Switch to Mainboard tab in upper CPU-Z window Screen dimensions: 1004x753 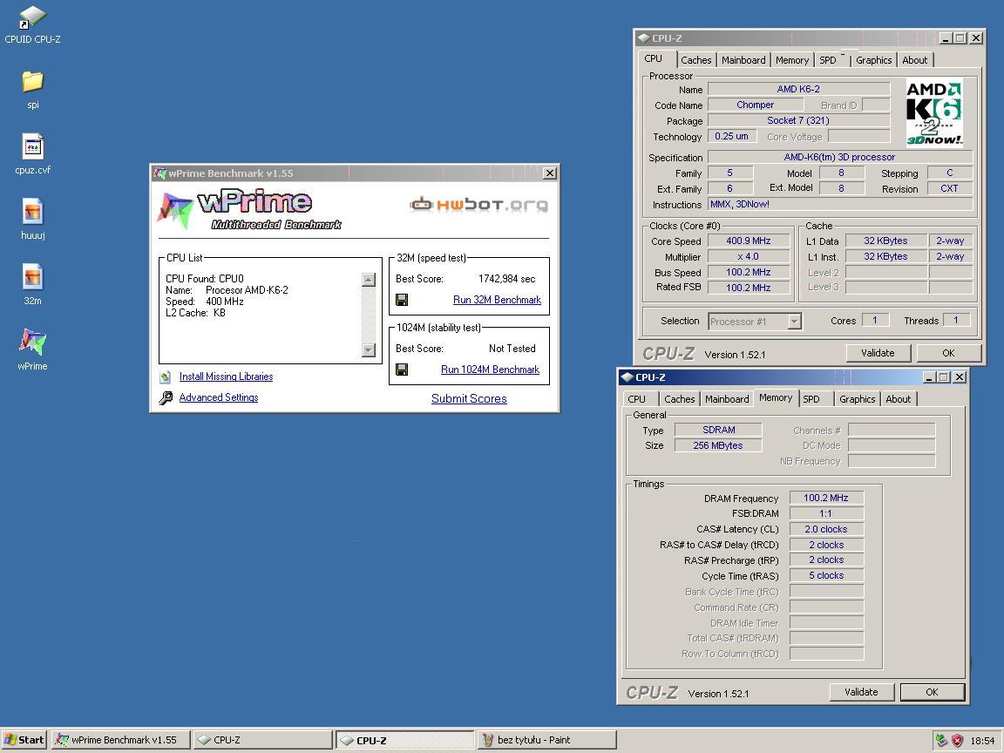[743, 60]
